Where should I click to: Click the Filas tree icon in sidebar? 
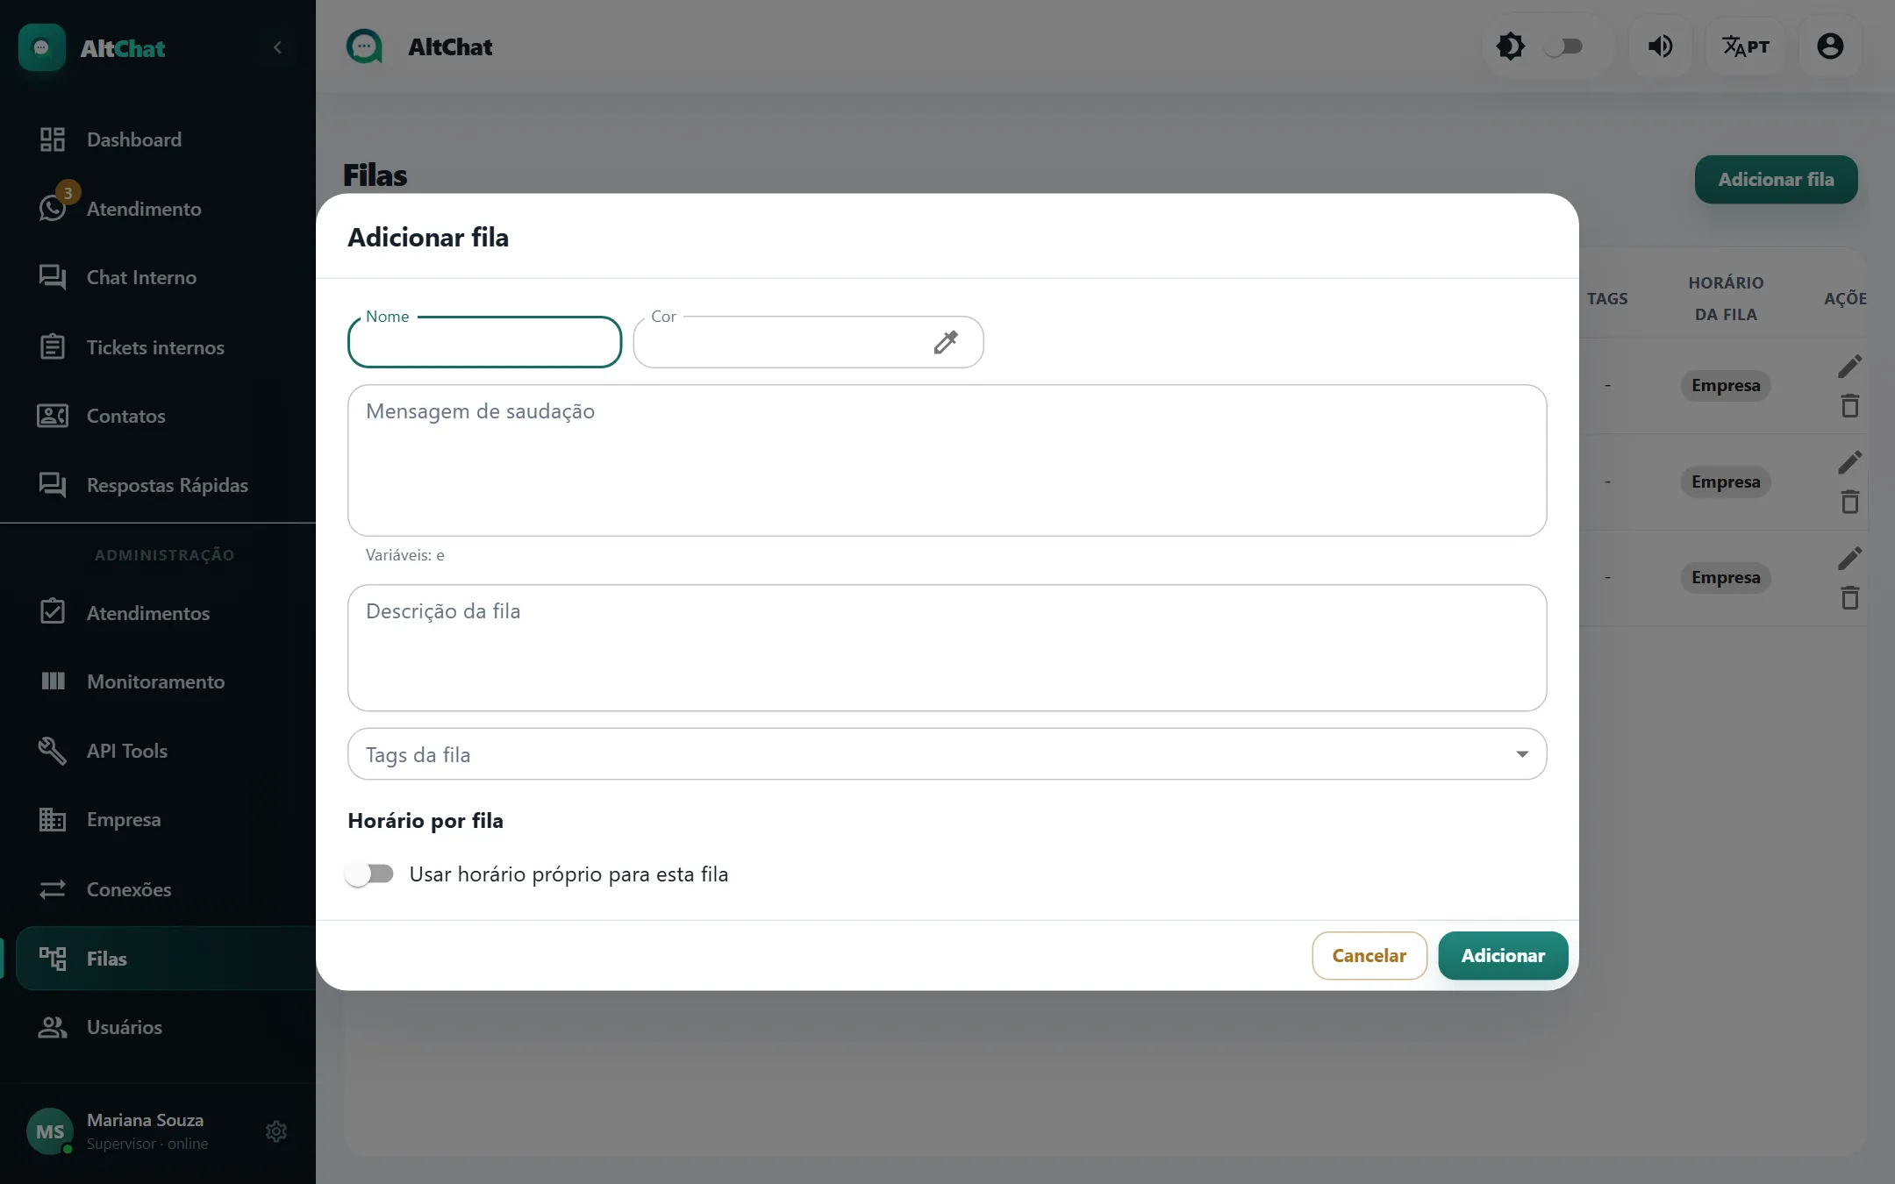[x=53, y=959]
